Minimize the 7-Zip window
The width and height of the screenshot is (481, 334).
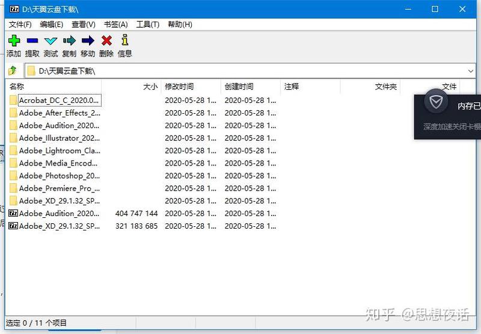408,9
